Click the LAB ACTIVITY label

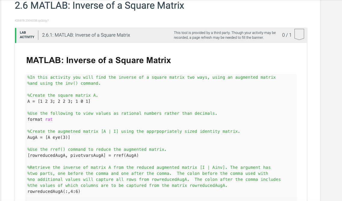coord(27,35)
